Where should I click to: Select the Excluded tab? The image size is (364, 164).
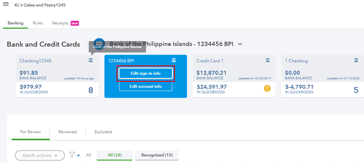[x=103, y=132]
